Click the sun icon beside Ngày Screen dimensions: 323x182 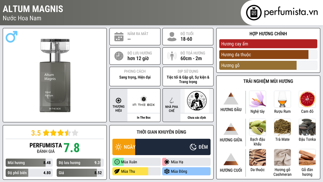(x=119, y=147)
